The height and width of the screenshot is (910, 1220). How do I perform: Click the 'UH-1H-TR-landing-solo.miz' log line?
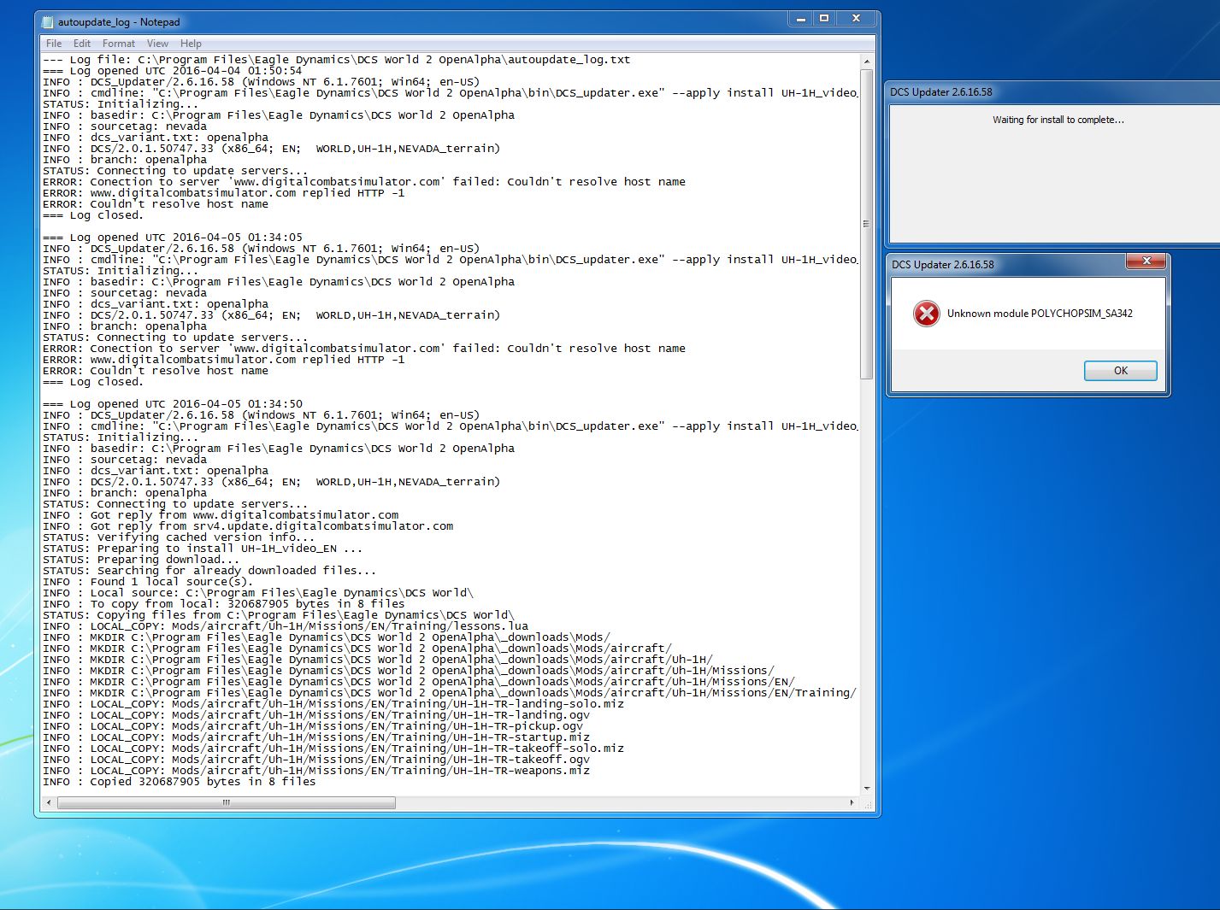click(333, 704)
